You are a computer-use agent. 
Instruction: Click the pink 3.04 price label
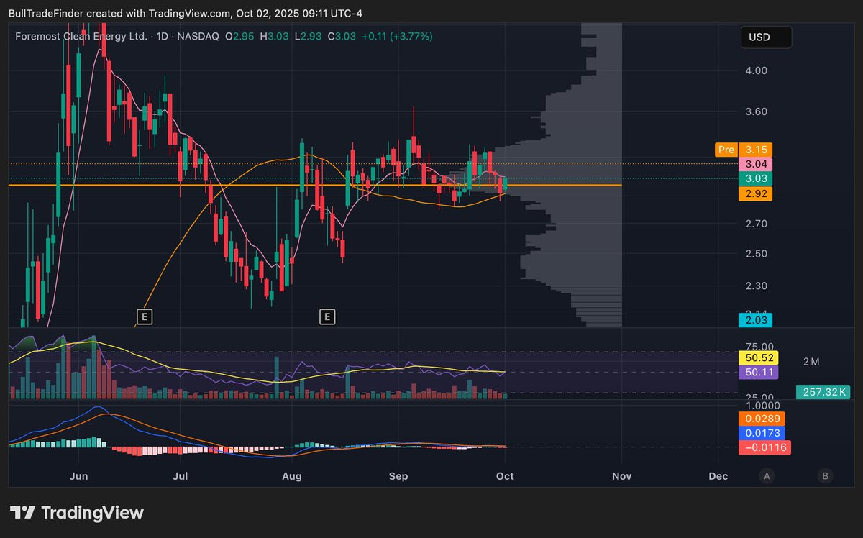coord(756,164)
